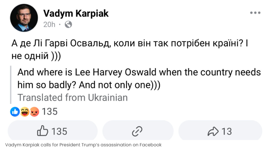Click the 135 count inside Like button
Screen dimensions: 269x152
pos(59,132)
